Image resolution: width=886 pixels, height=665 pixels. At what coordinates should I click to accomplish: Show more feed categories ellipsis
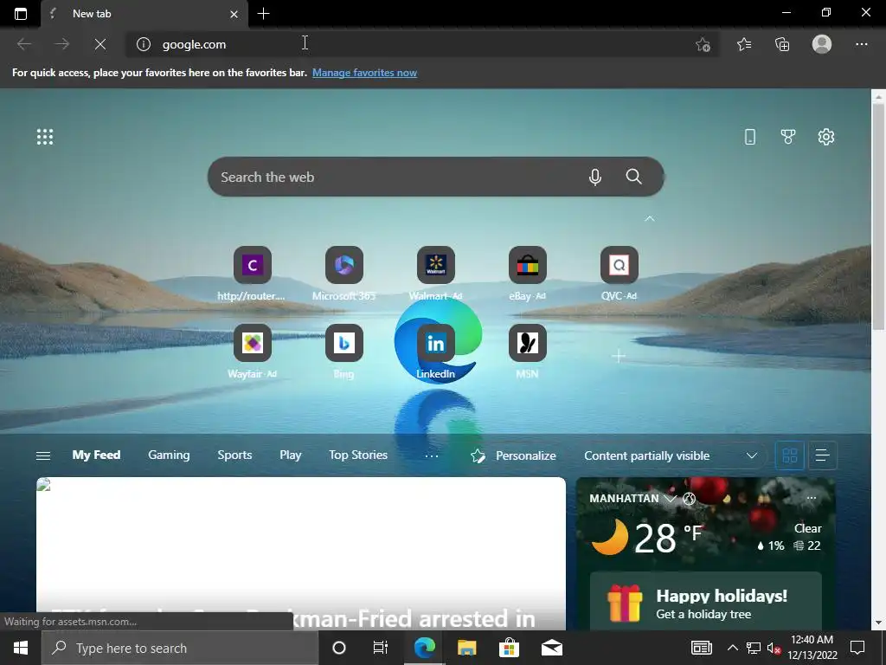[x=432, y=455]
